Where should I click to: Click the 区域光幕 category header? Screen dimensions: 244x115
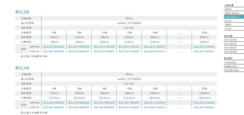[x=229, y=5]
